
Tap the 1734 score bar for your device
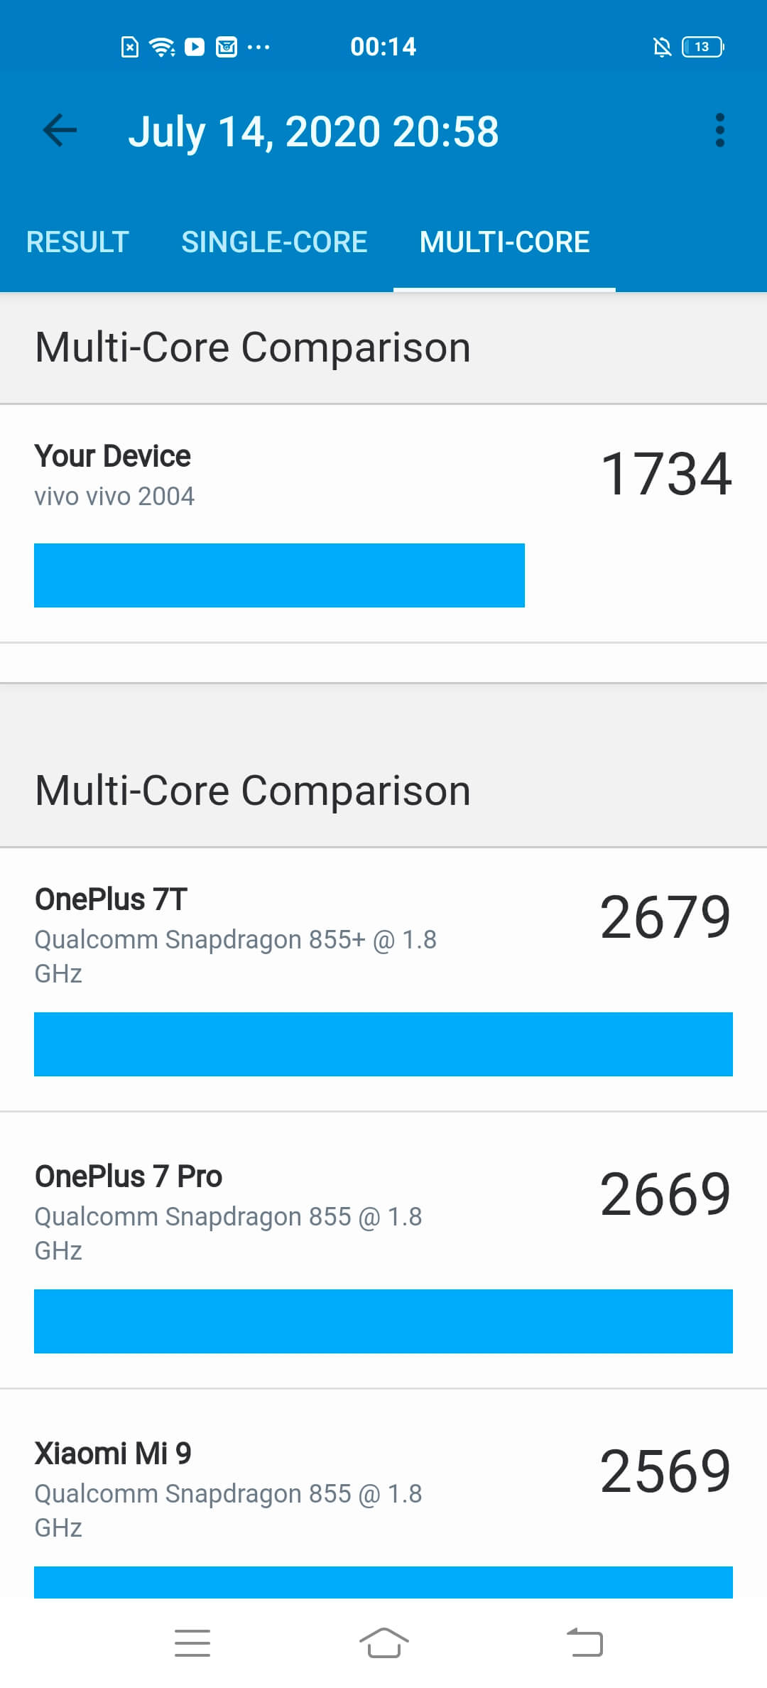click(x=279, y=575)
